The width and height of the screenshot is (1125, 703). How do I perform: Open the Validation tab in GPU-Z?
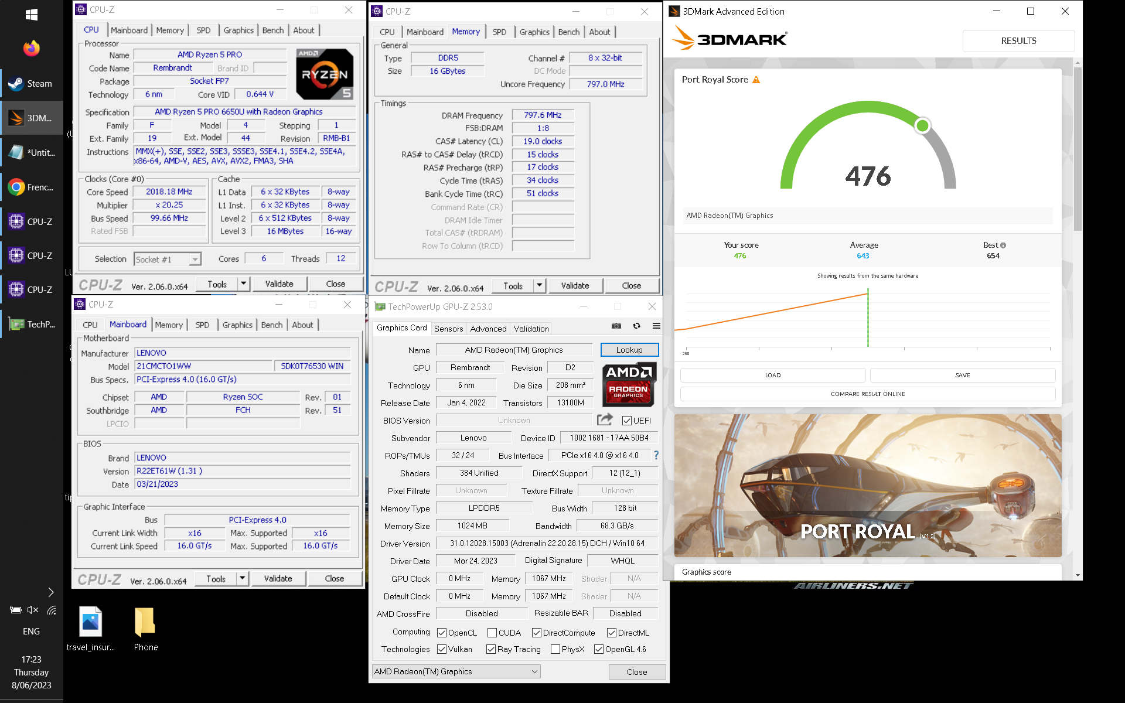click(x=531, y=329)
